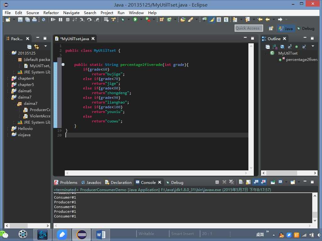Click the green Run button icon

coord(135,20)
